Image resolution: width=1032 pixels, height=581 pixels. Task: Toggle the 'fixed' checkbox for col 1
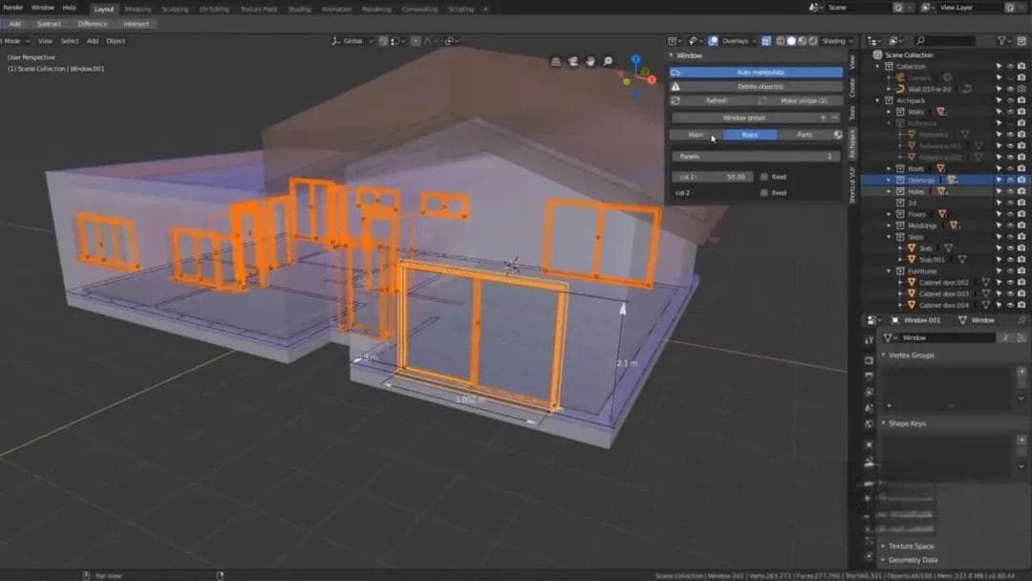coord(764,177)
